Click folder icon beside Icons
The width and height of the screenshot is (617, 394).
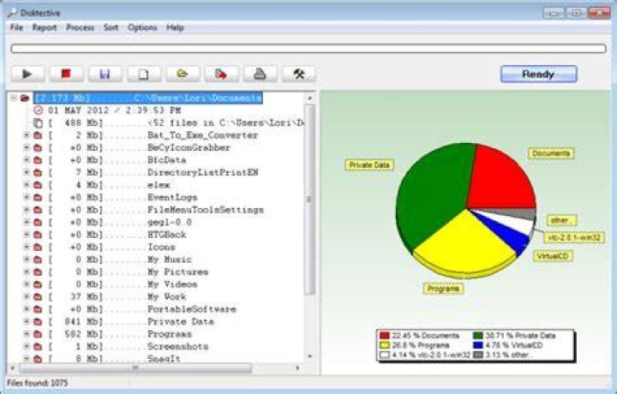coord(38,247)
